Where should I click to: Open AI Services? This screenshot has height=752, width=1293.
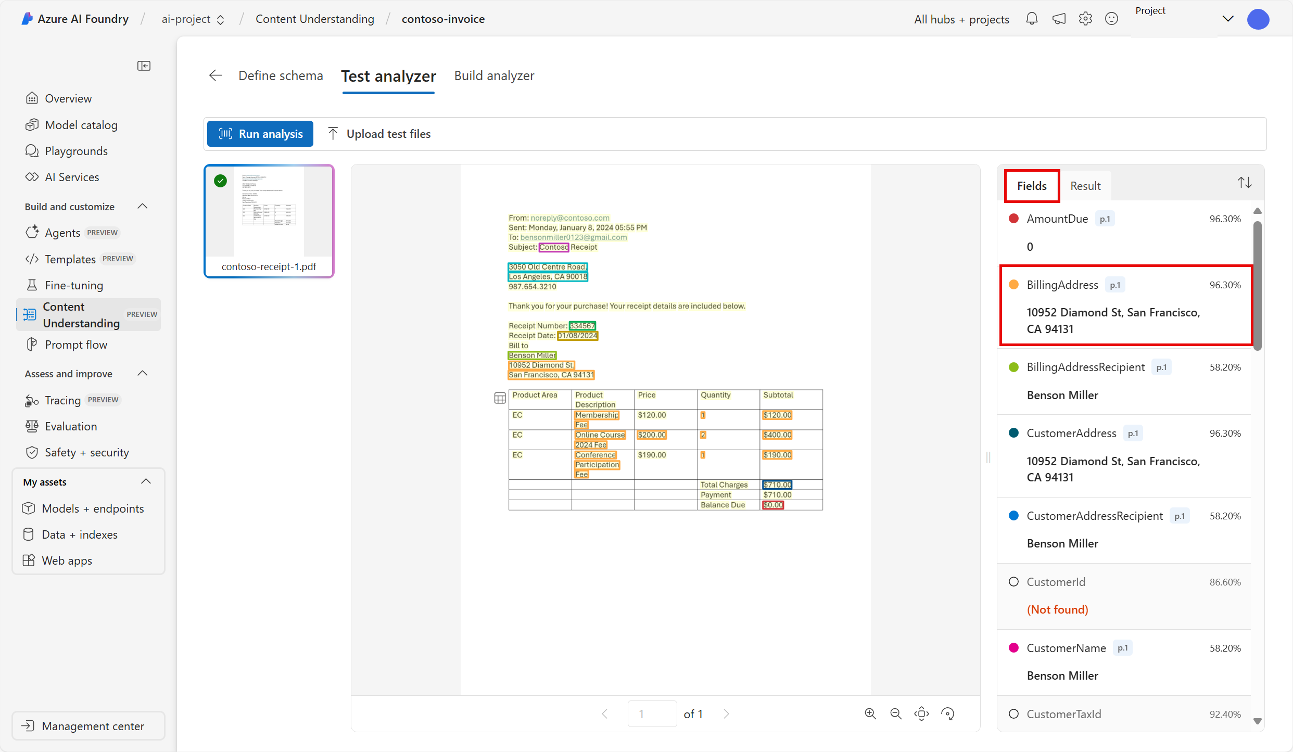pos(62,177)
